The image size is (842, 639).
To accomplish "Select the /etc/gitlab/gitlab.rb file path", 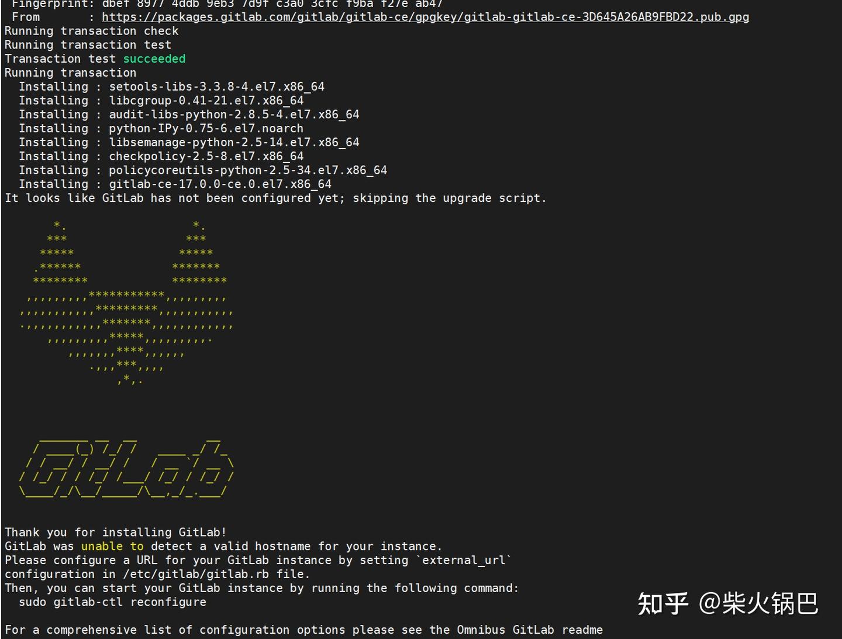I will (197, 574).
